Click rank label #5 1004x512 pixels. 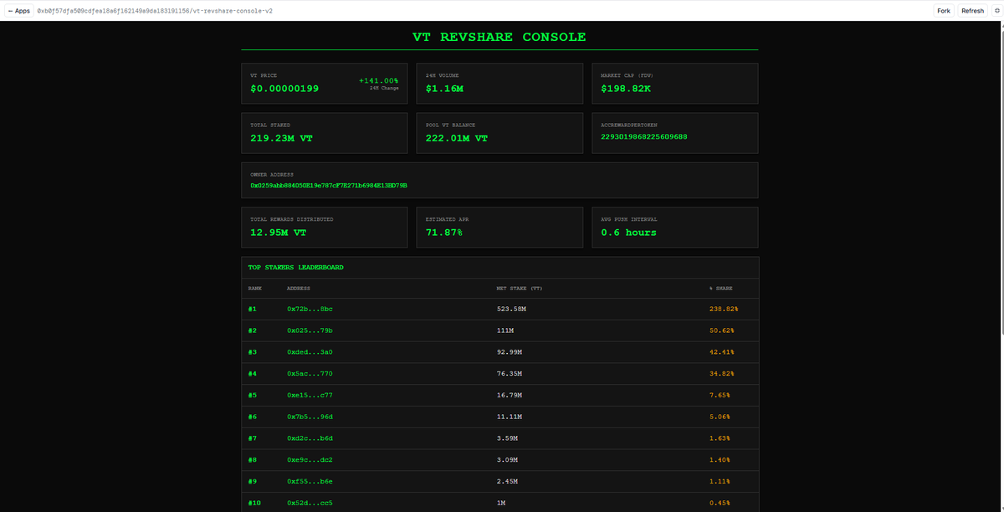(x=253, y=395)
